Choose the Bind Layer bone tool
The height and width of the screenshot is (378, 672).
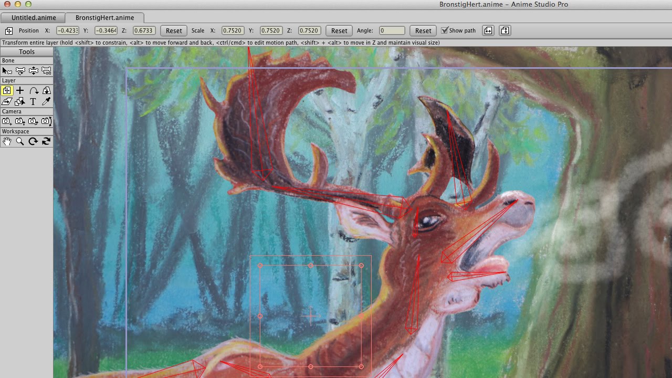(46, 70)
